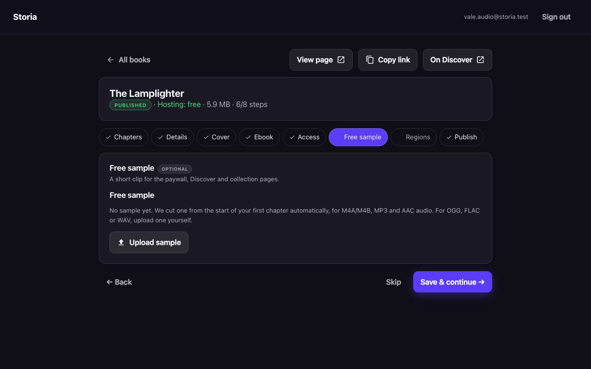591x369 pixels.
Task: Click the 6/8 steps progress text
Action: pyautogui.click(x=252, y=104)
